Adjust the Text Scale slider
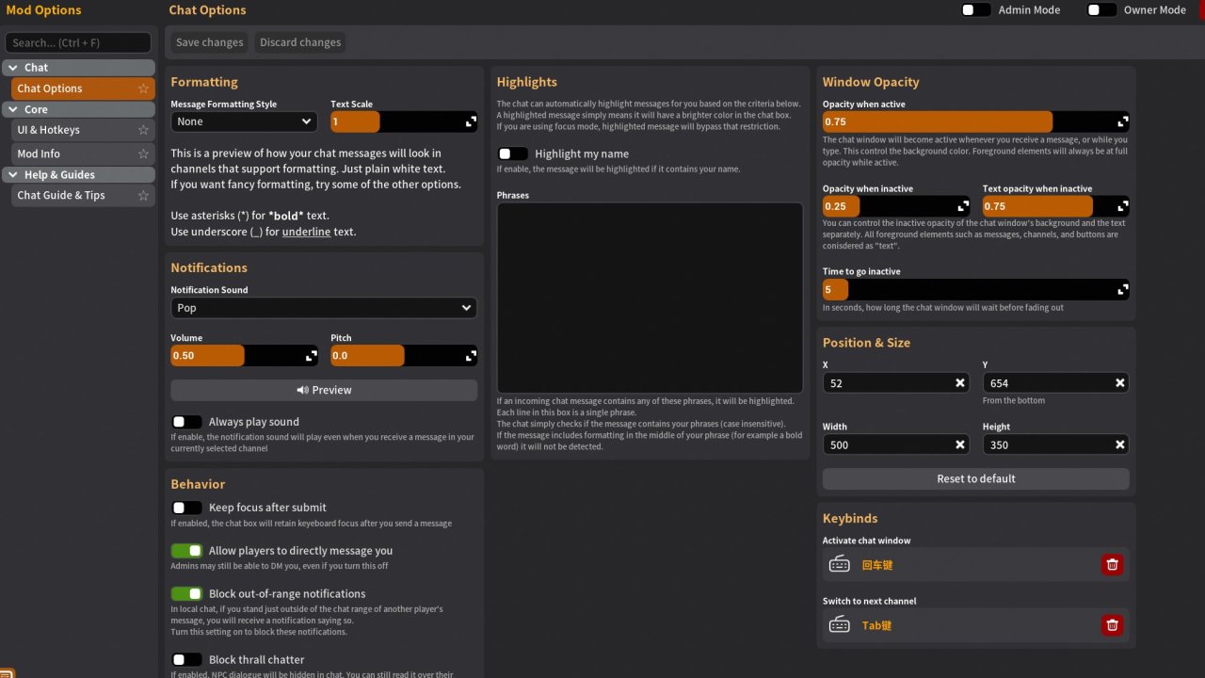This screenshot has width=1205, height=678. tap(404, 121)
